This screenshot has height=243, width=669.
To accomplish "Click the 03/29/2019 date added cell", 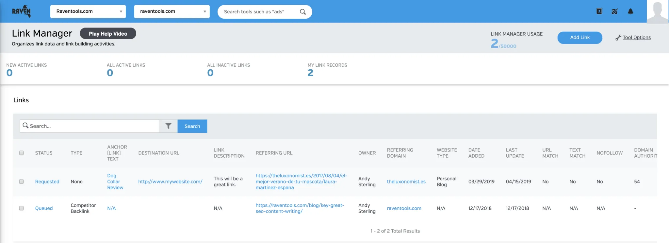I will pyautogui.click(x=481, y=182).
